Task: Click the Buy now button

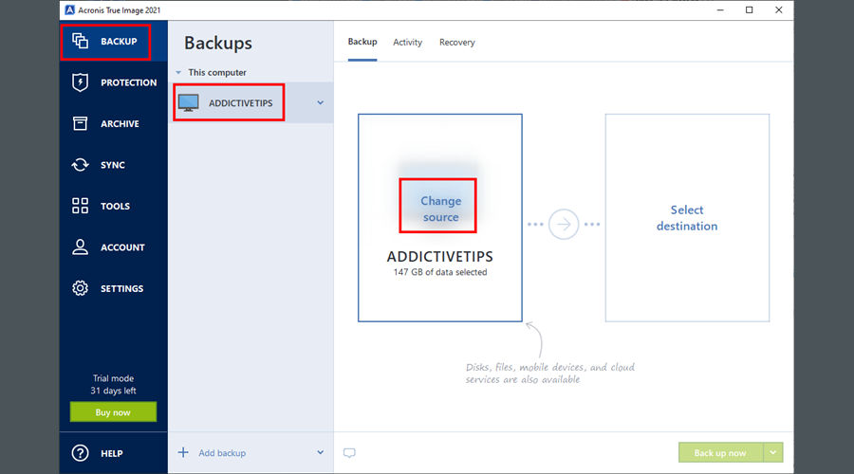Action: tap(113, 412)
